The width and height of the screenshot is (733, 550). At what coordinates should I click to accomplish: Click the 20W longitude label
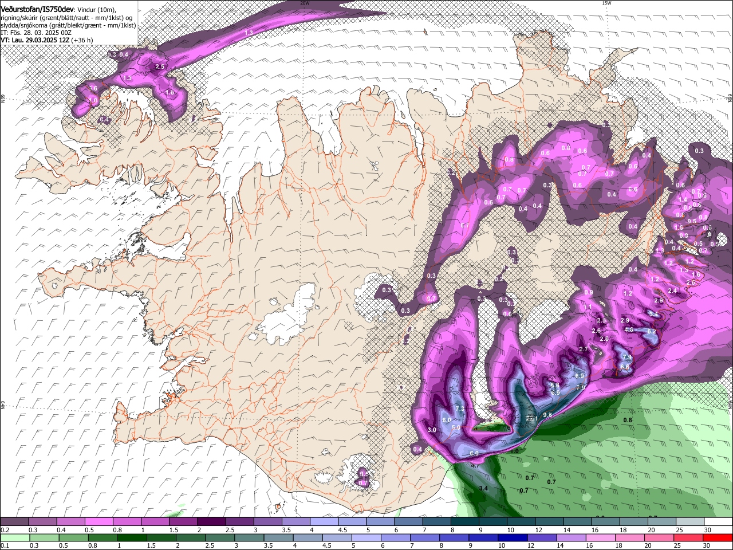305,3
